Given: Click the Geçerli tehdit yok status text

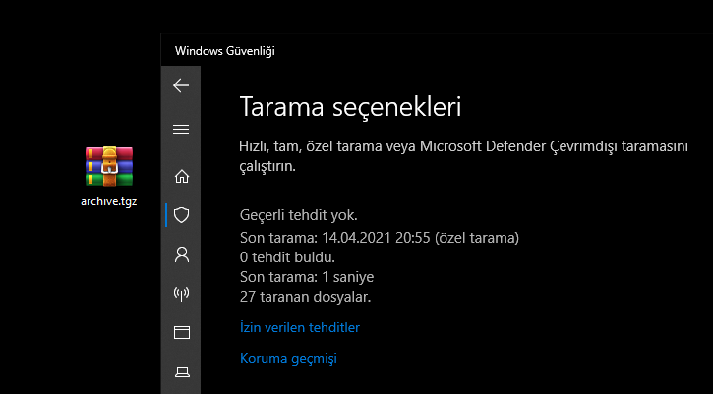Looking at the screenshot, I should (x=298, y=215).
